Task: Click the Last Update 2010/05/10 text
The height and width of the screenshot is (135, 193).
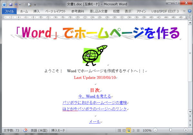Action: [x=95, y=78]
